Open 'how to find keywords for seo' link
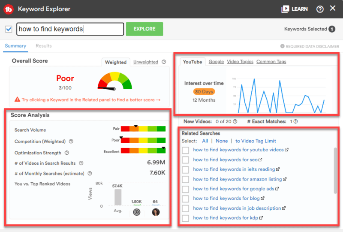This screenshot has width=343, height=232. click(x=225, y=160)
